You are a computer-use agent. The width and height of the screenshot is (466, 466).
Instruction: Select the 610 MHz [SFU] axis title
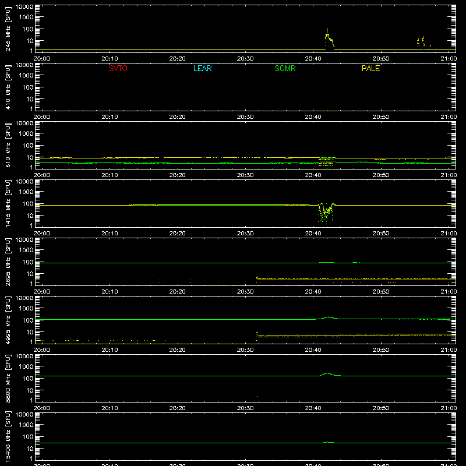8,145
